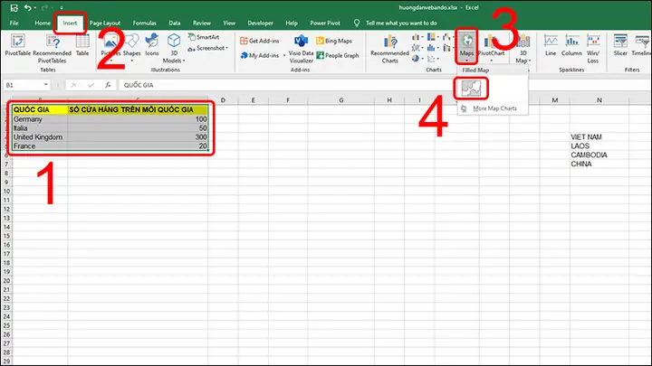652x366 pixels.
Task: Switch to the Page Layout tab
Action: (105, 23)
